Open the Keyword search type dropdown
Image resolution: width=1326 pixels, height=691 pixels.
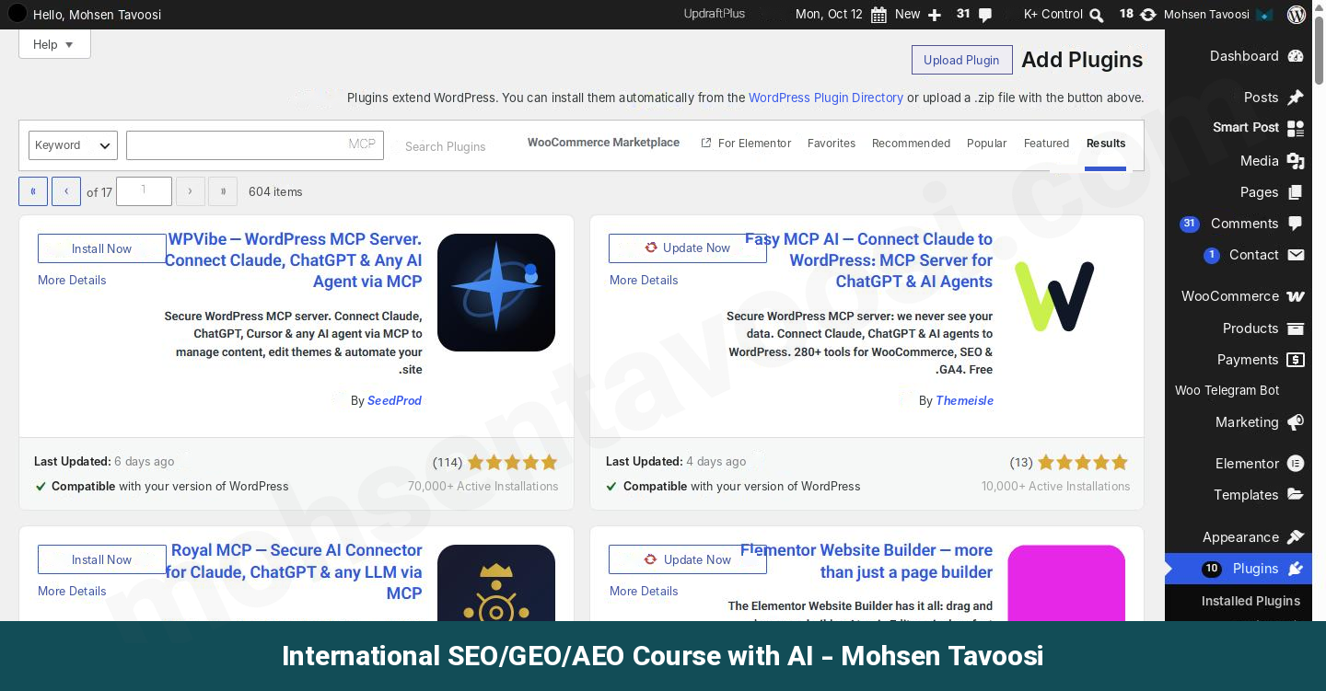pos(73,145)
